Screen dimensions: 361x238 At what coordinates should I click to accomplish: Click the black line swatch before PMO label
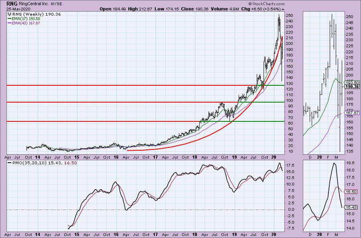10,163
